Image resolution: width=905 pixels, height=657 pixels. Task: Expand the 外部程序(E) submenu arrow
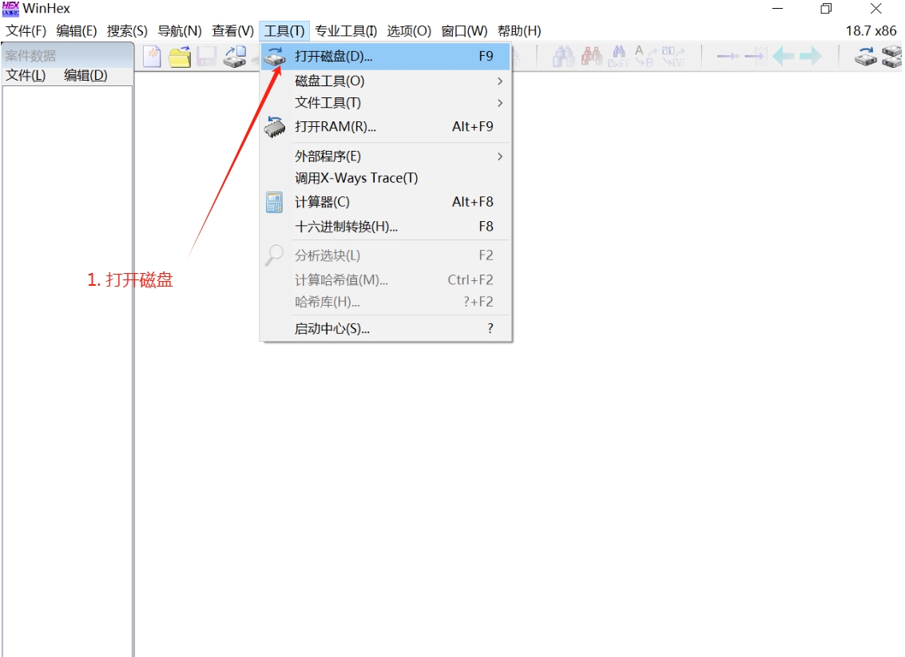(x=500, y=156)
